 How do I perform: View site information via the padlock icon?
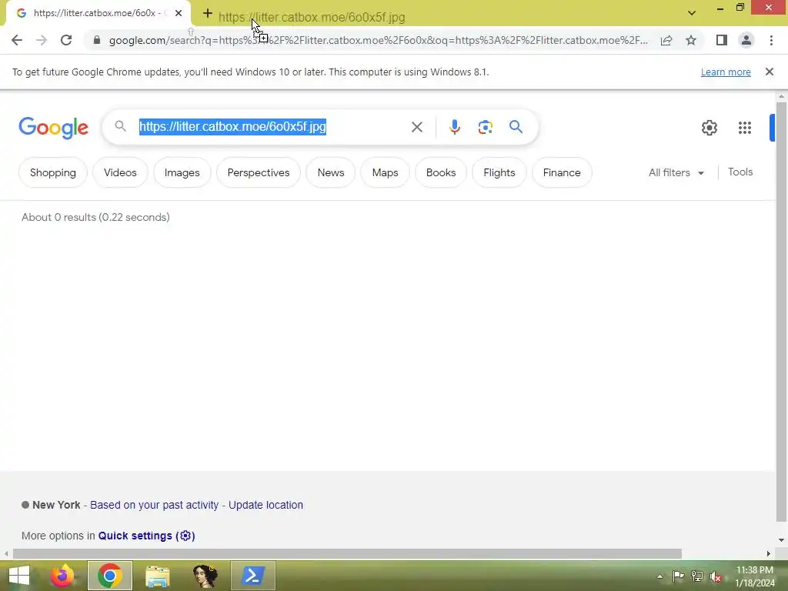tap(97, 40)
